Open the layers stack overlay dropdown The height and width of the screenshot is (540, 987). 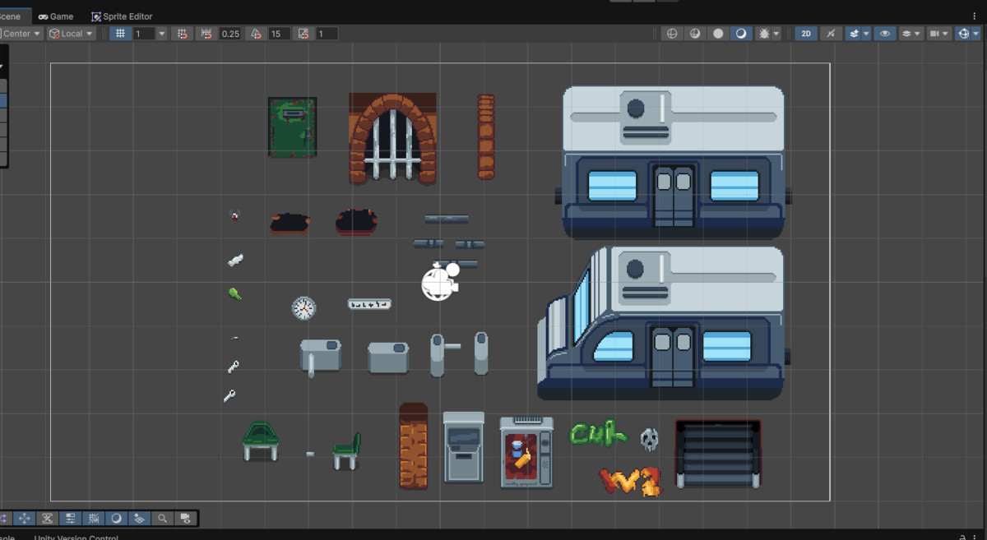pos(911,34)
